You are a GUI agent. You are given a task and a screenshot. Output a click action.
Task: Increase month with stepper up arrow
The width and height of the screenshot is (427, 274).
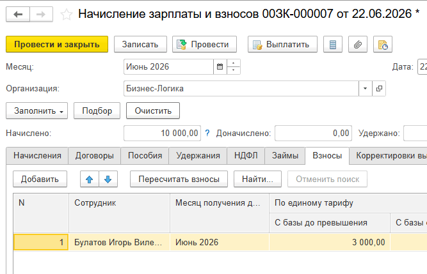tap(234, 63)
